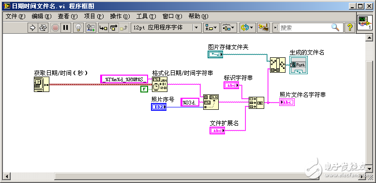This screenshot has width=376, height=183.
Task: Select the Format Date/Time String node
Action: (x=160, y=84)
